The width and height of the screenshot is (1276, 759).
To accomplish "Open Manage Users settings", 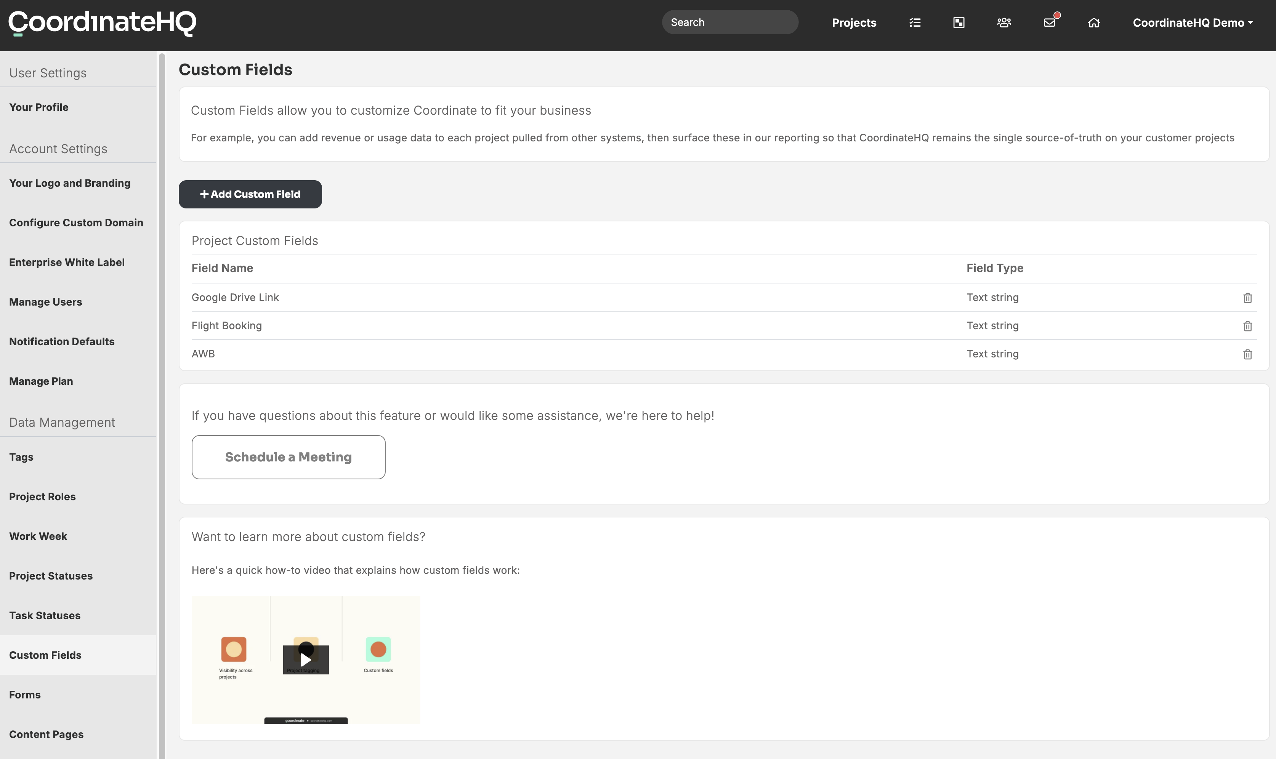I will coord(45,302).
